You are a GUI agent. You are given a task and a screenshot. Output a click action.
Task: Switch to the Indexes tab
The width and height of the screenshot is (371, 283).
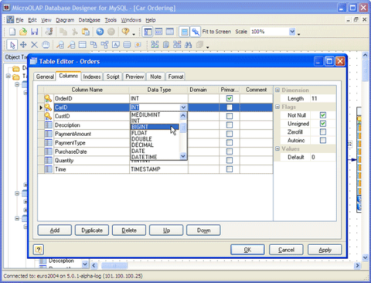click(x=92, y=77)
